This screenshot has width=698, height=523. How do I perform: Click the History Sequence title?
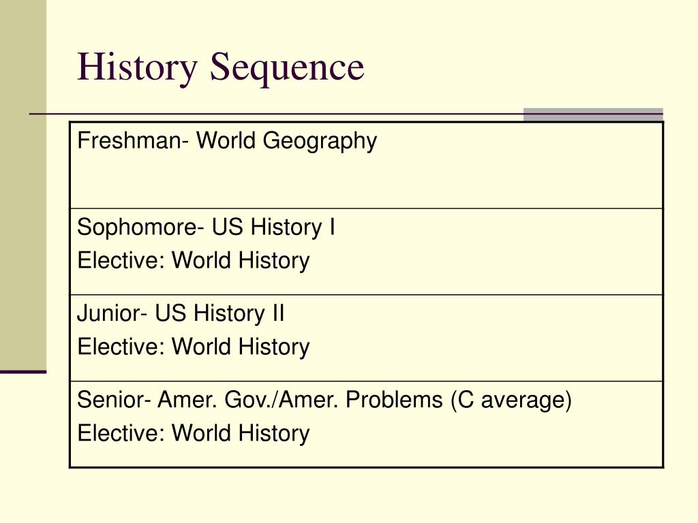221,67
